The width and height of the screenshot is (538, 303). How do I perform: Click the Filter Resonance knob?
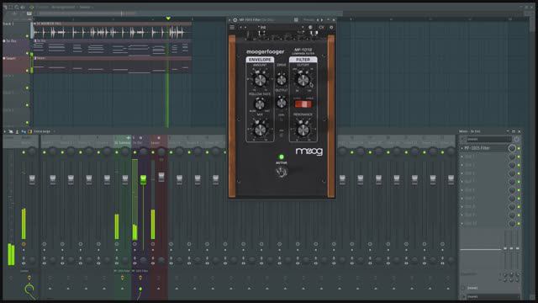click(x=303, y=130)
